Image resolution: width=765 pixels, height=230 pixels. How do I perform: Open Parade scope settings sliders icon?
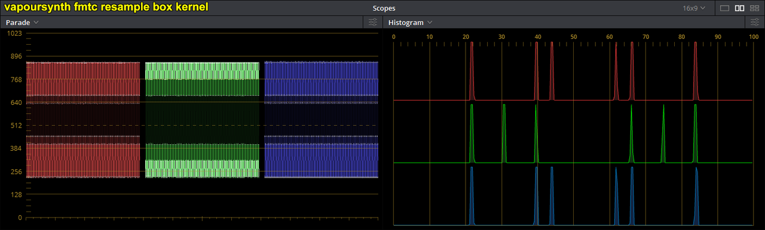point(373,23)
